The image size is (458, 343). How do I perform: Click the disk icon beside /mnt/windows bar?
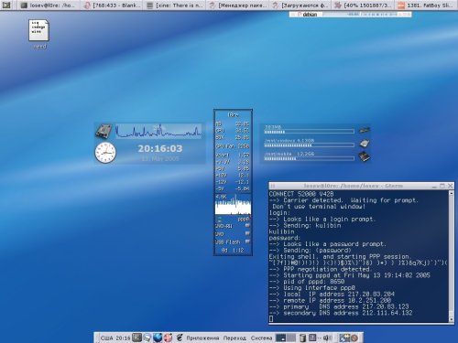coord(365,144)
